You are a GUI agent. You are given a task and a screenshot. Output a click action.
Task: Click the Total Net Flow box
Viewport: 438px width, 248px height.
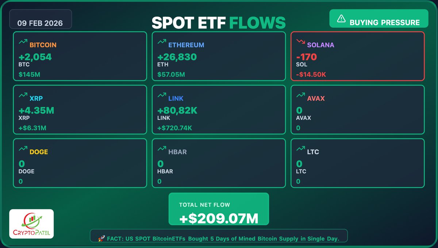(x=219, y=209)
